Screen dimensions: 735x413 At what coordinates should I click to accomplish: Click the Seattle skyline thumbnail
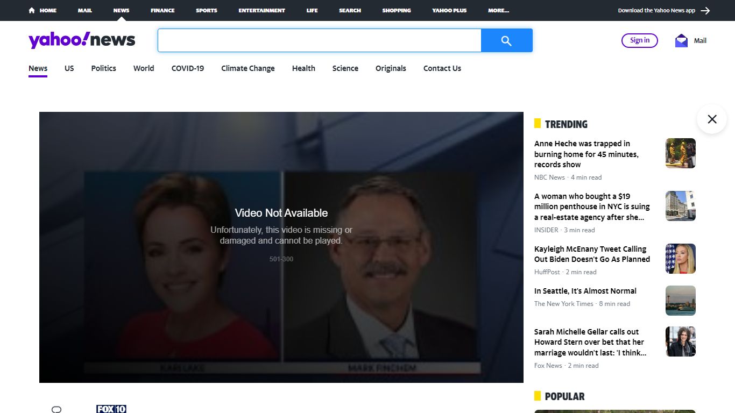point(681,301)
